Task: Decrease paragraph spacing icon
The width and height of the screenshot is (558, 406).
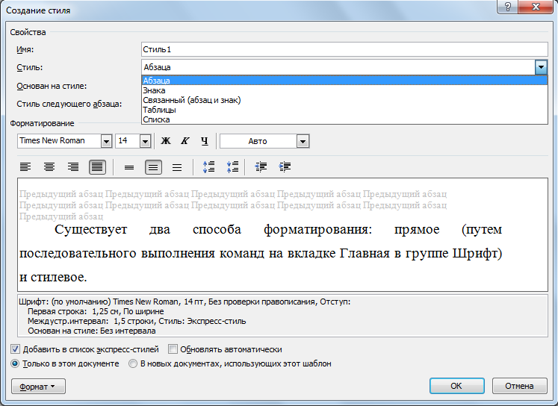Action: coord(233,166)
